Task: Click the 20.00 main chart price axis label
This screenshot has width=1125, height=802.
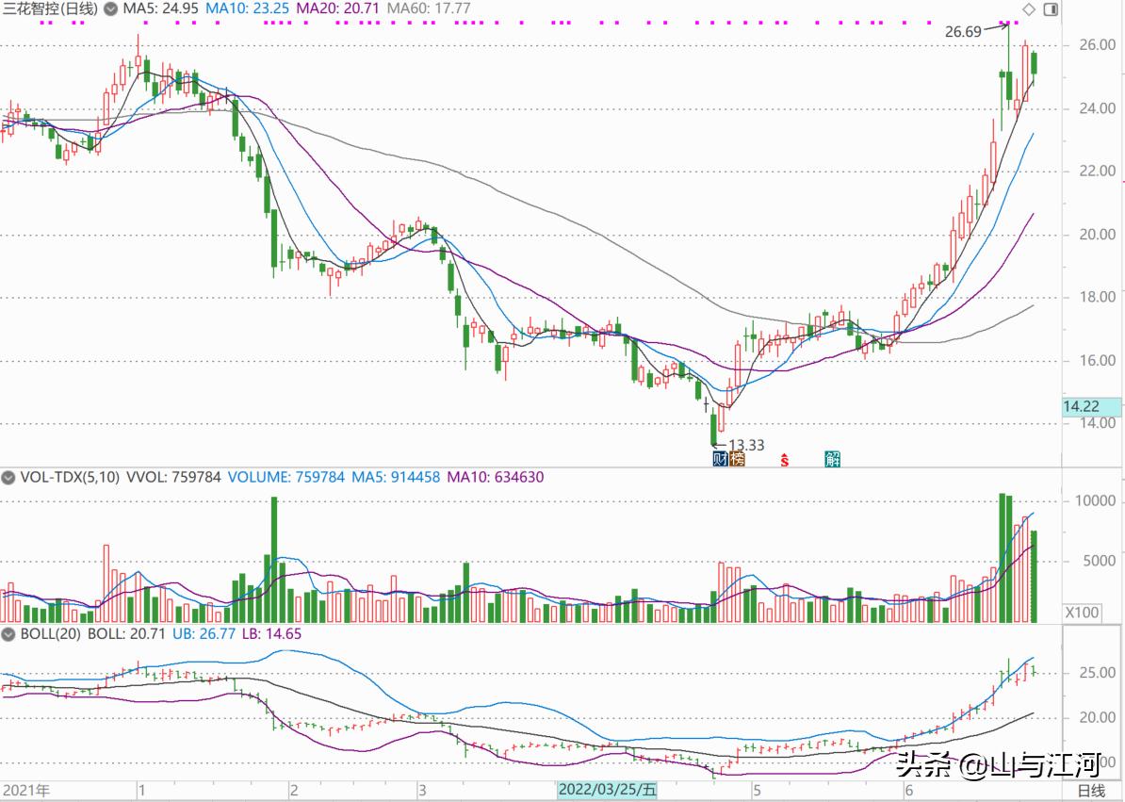Action: click(x=1098, y=235)
